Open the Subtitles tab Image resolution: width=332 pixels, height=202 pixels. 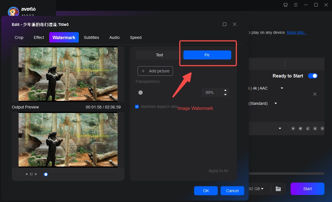point(91,37)
